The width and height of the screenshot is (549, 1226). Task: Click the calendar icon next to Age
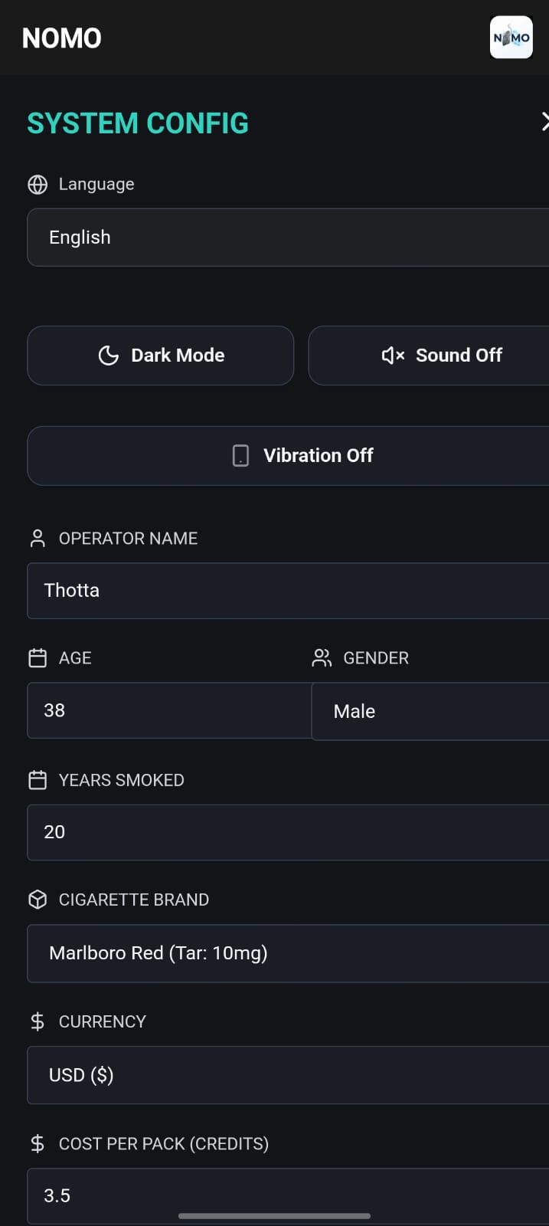pos(38,658)
